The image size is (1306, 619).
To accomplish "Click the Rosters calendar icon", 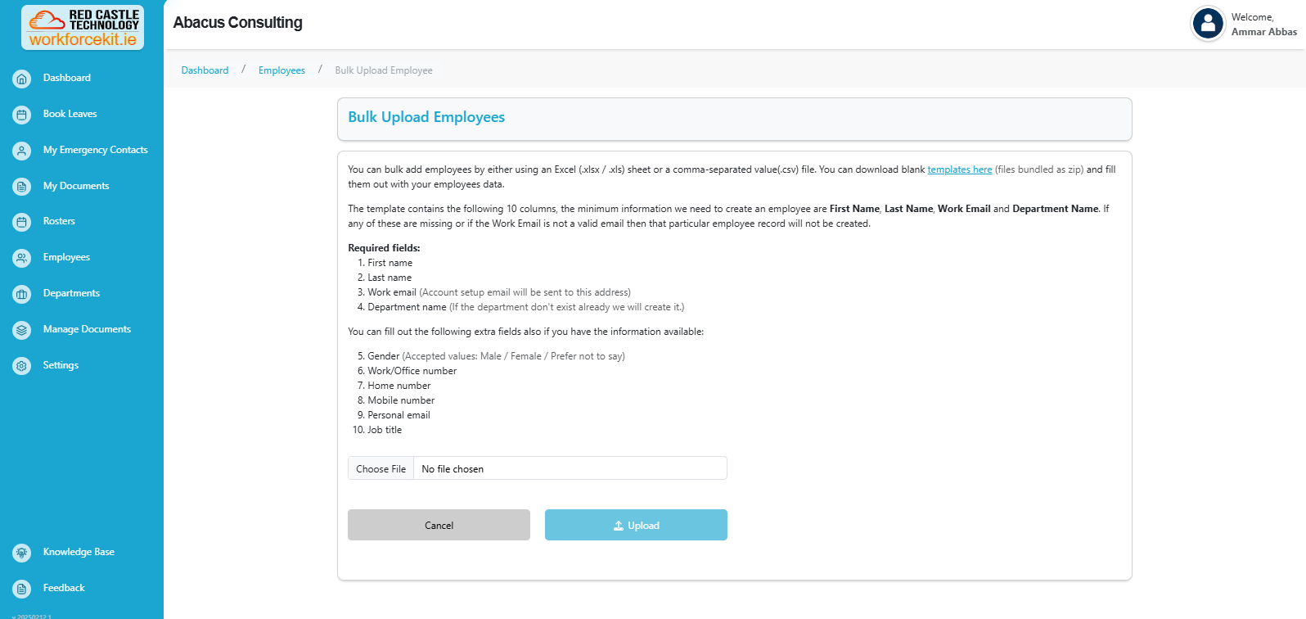I will pos(22,222).
